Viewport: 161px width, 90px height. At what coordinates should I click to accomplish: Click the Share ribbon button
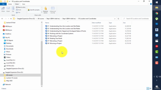coord(3,9)
